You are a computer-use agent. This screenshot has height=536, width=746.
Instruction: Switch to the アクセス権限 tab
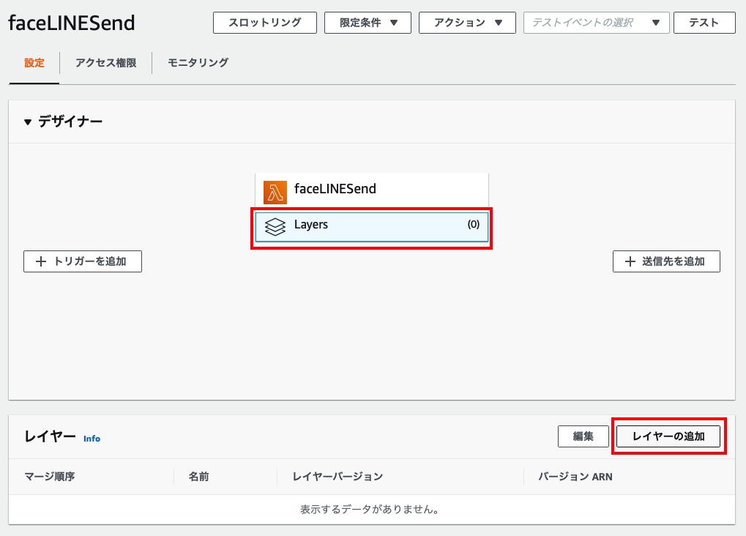tap(105, 63)
